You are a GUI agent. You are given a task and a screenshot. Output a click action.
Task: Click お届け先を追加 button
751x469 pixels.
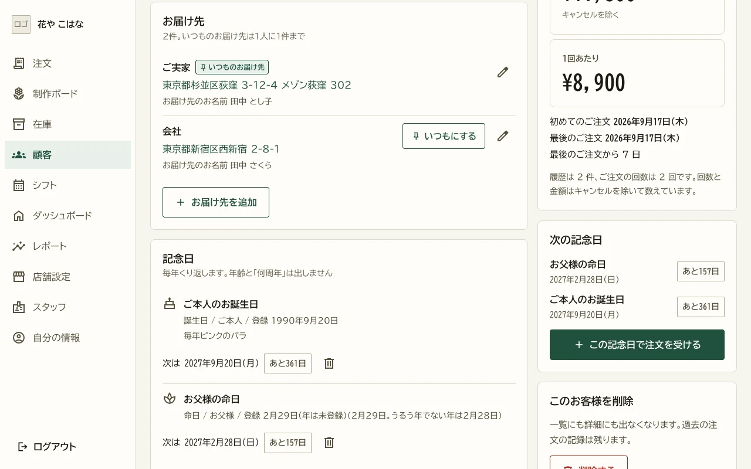216,202
